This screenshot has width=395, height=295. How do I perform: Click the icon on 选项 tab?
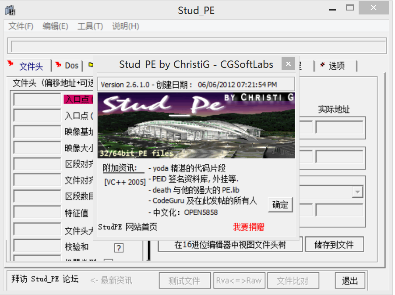322,65
